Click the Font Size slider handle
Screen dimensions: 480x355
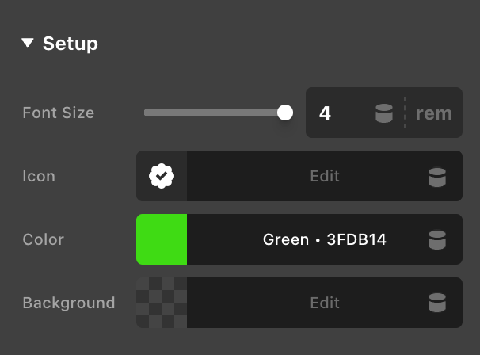(x=285, y=113)
